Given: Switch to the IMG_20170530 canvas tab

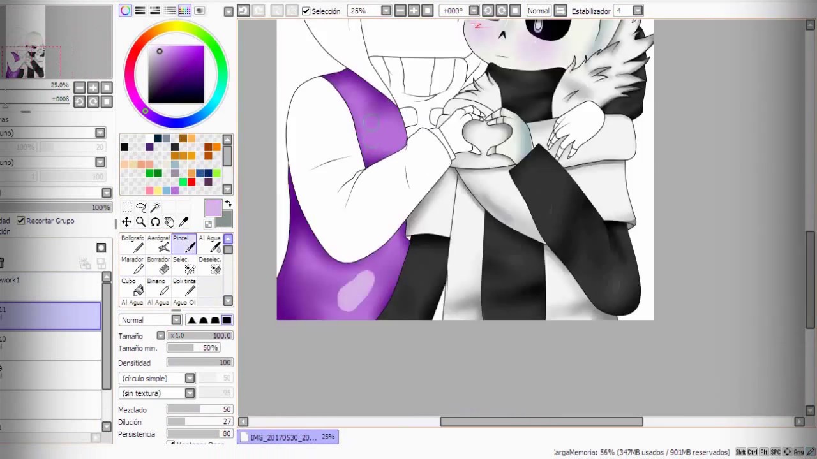Looking at the screenshot, I should [x=288, y=437].
